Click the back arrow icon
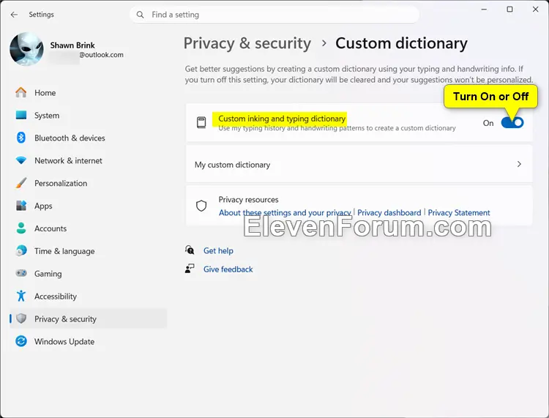 click(14, 15)
